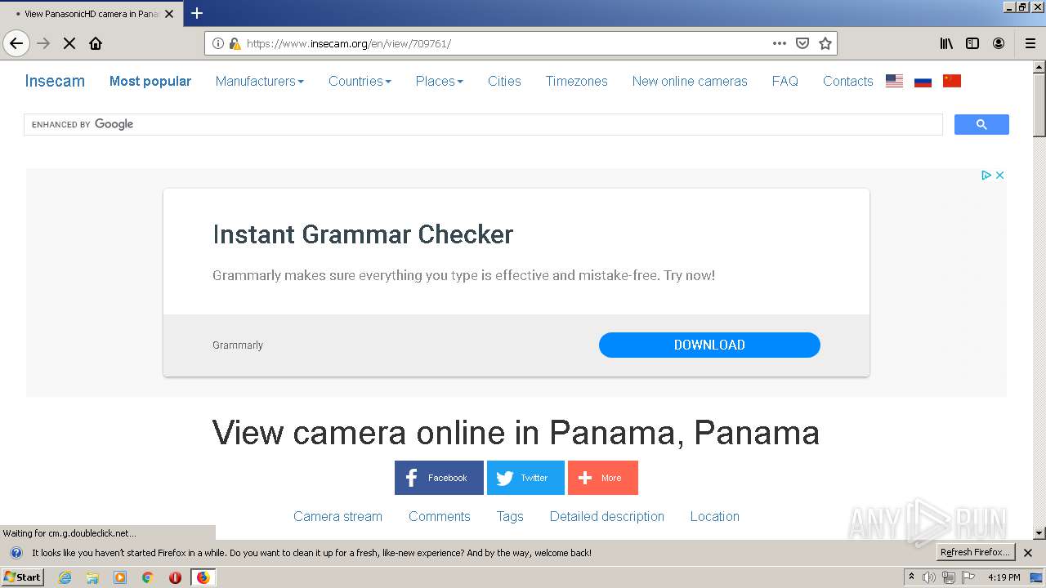
Task: Stop loading the page
Action: (x=69, y=43)
